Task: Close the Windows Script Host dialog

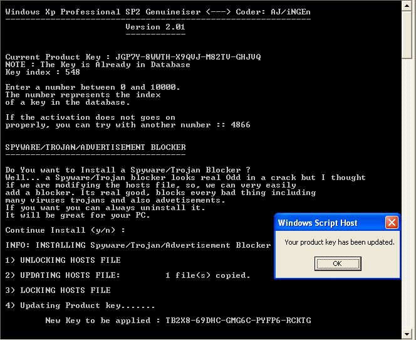Action: pyautogui.click(x=392, y=222)
